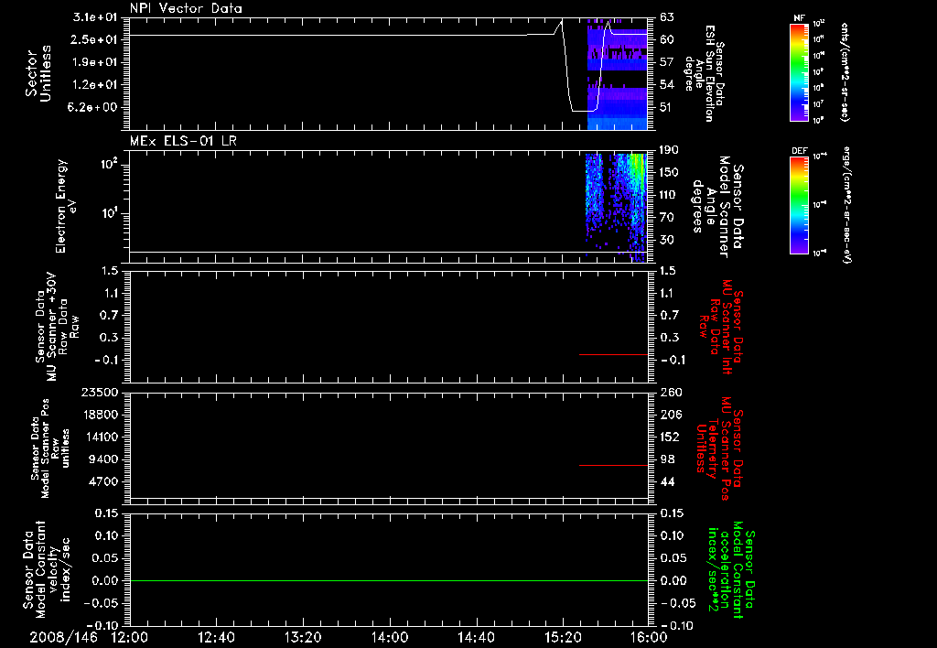Screen dimensions: 937x648
Task: Click the "30" scanner angle tick value
Action: pos(667,240)
